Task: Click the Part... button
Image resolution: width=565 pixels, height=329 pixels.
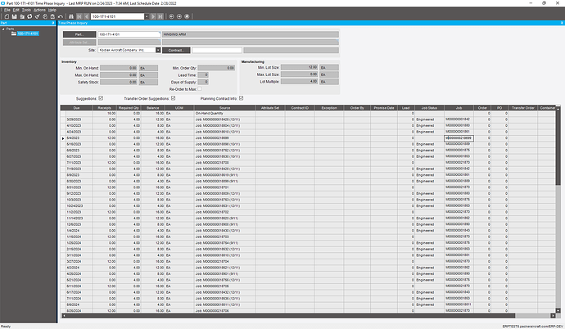Action: 79,34
